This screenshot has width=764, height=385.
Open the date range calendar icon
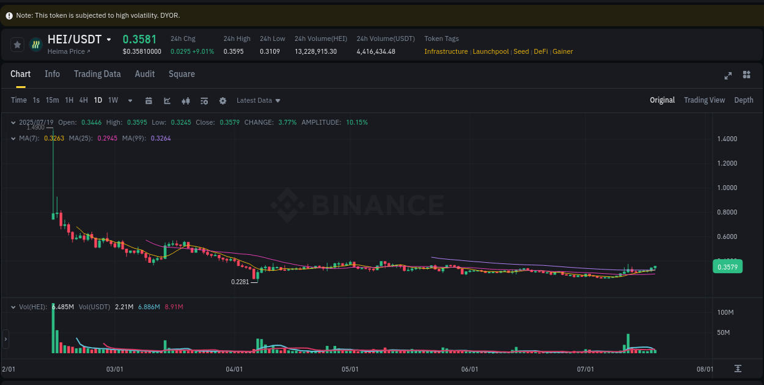pyautogui.click(x=149, y=100)
